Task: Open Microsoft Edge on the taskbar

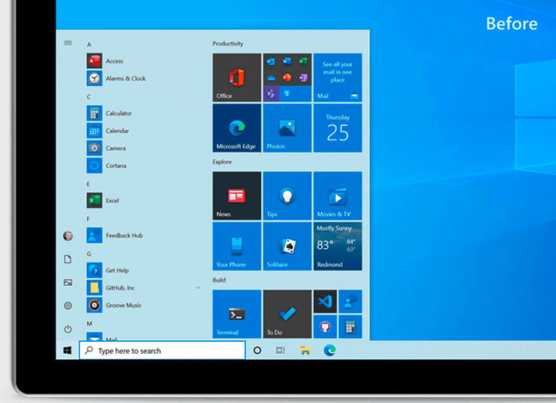Action: point(330,351)
